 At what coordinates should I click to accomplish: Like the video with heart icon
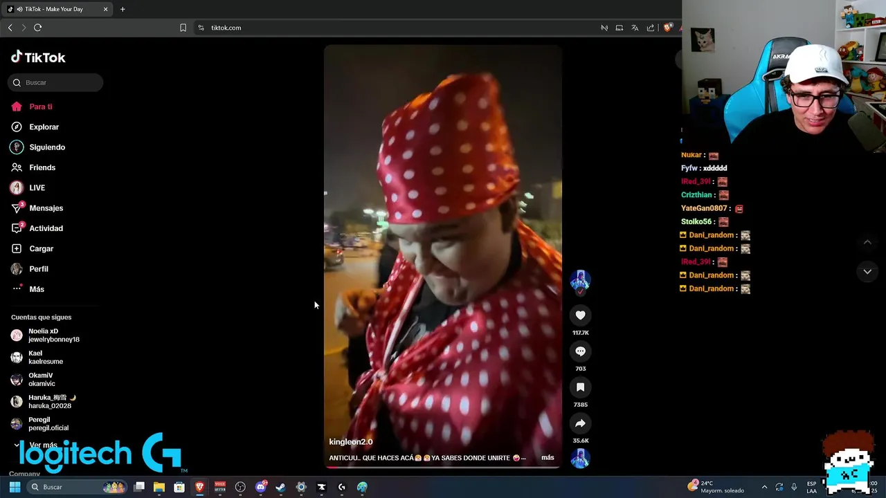coord(580,315)
